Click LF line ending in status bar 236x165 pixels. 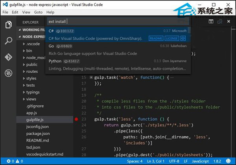coord(185,161)
